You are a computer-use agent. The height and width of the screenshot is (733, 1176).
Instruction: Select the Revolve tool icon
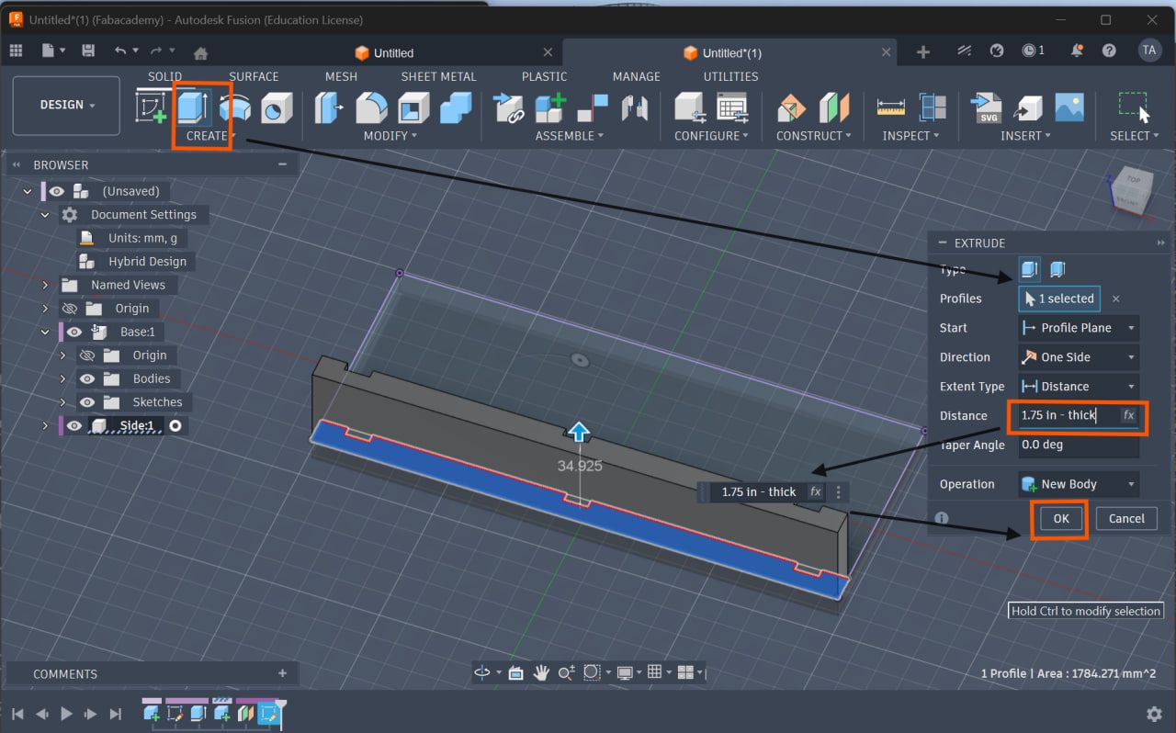click(235, 107)
